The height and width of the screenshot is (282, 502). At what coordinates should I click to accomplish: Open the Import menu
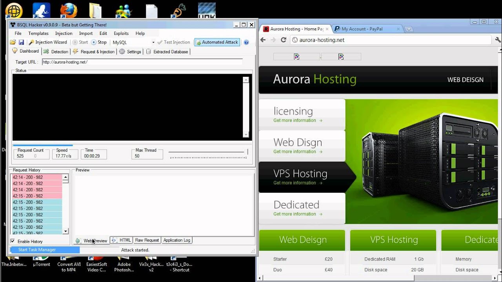click(x=86, y=33)
